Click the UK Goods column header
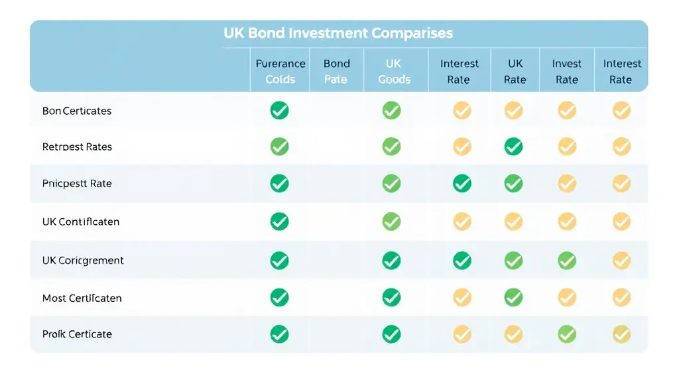Screen dimensions: 679x382 pyautogui.click(x=394, y=72)
